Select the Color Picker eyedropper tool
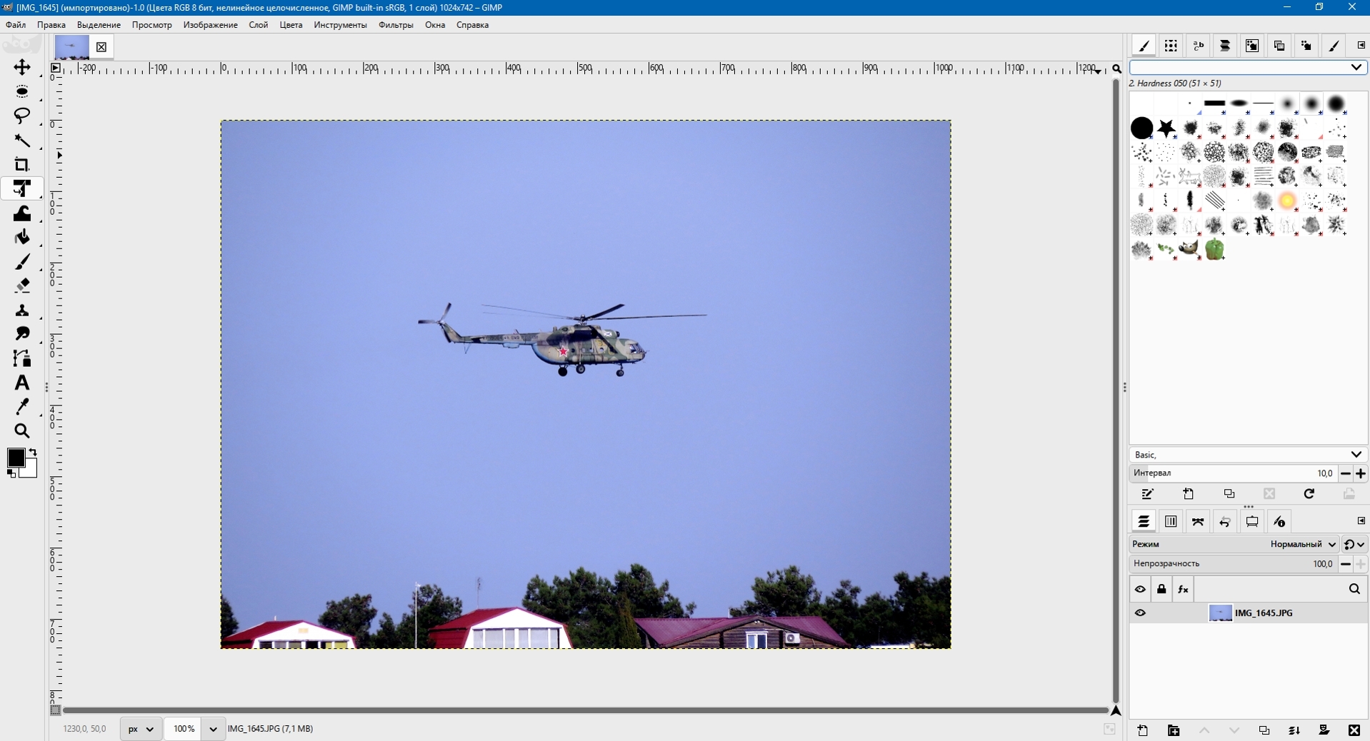This screenshot has height=741, width=1370. pos(21,407)
